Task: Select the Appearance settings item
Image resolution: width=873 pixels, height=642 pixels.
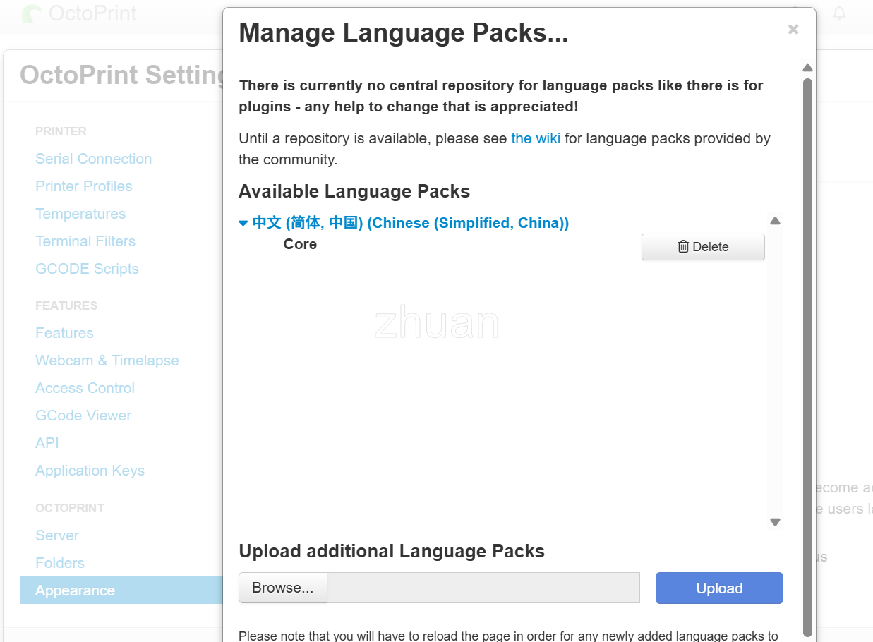Action: pyautogui.click(x=121, y=590)
